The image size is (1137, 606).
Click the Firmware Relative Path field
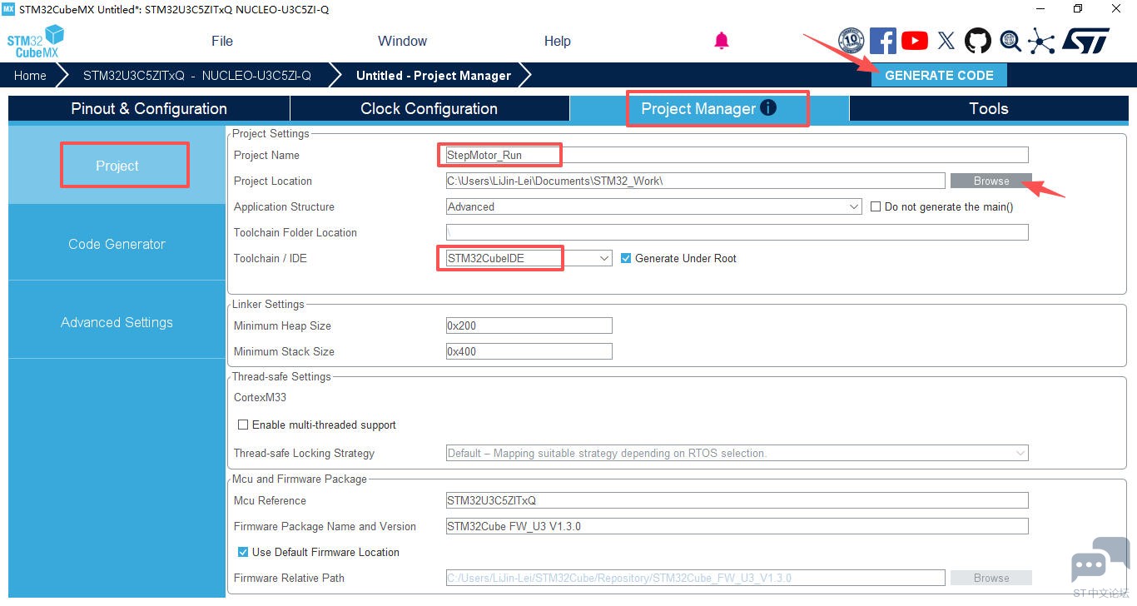pos(696,578)
